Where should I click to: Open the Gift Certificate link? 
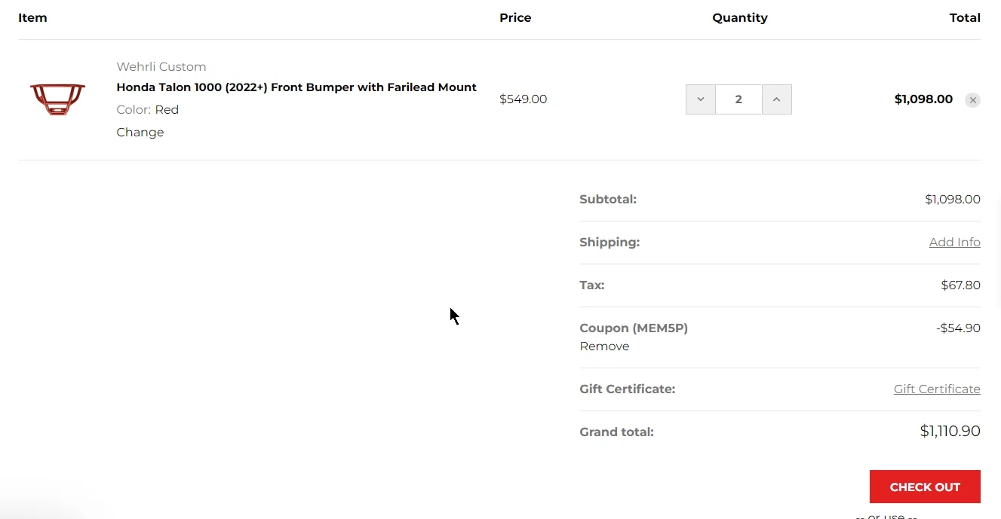pyautogui.click(x=937, y=389)
